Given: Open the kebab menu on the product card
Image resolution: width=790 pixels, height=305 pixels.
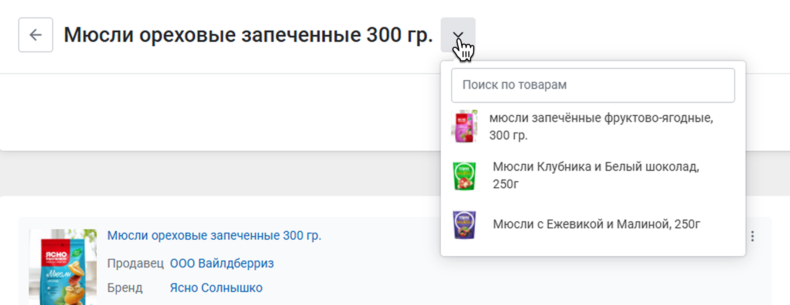Looking at the screenshot, I should (752, 236).
